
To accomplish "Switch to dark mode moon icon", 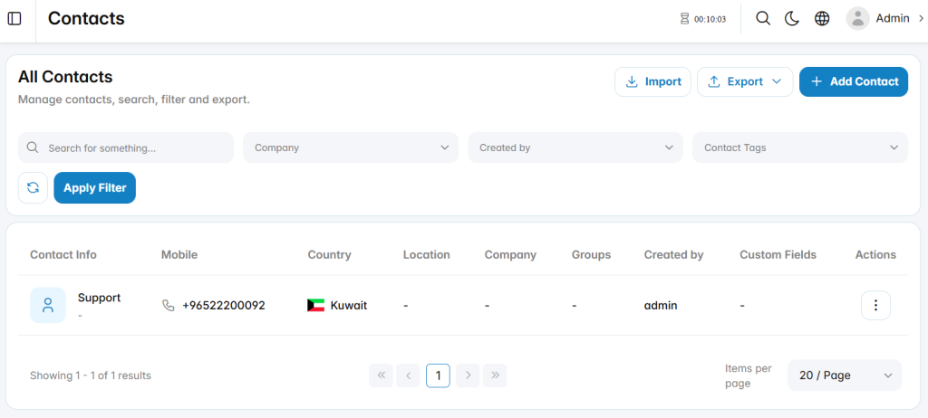I will pos(792,19).
